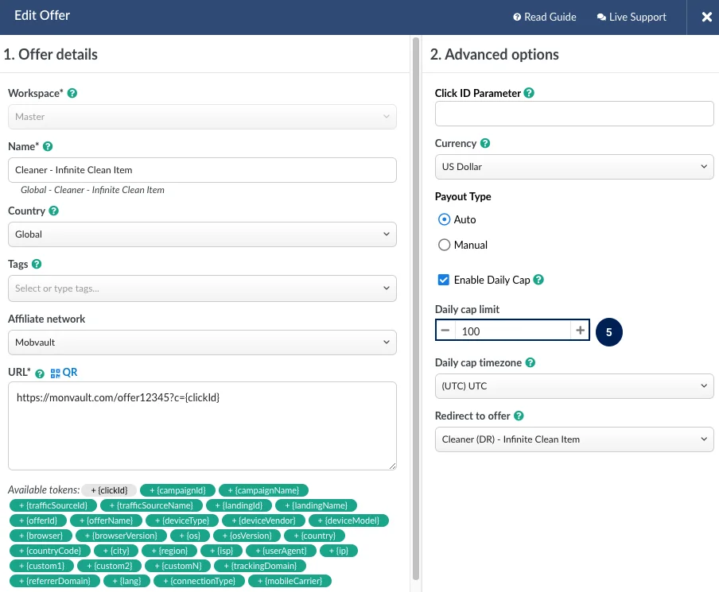
Task: Open the Currency dropdown showing US Dollar
Action: point(573,167)
